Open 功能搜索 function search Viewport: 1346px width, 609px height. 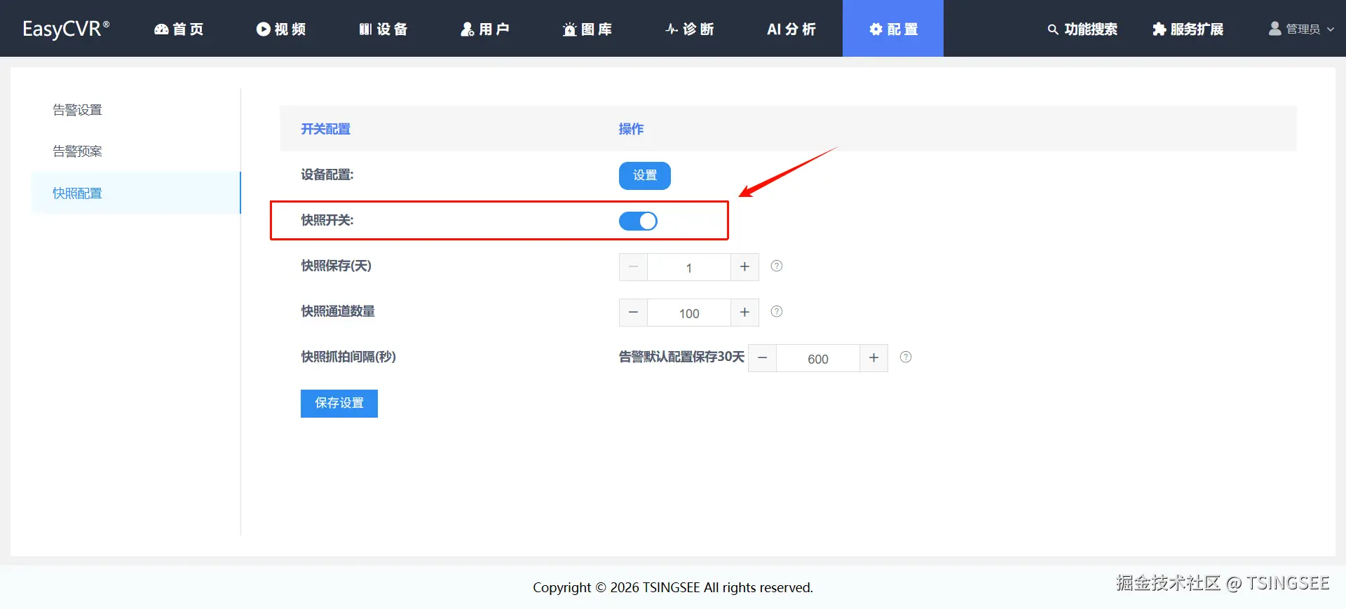click(1082, 29)
